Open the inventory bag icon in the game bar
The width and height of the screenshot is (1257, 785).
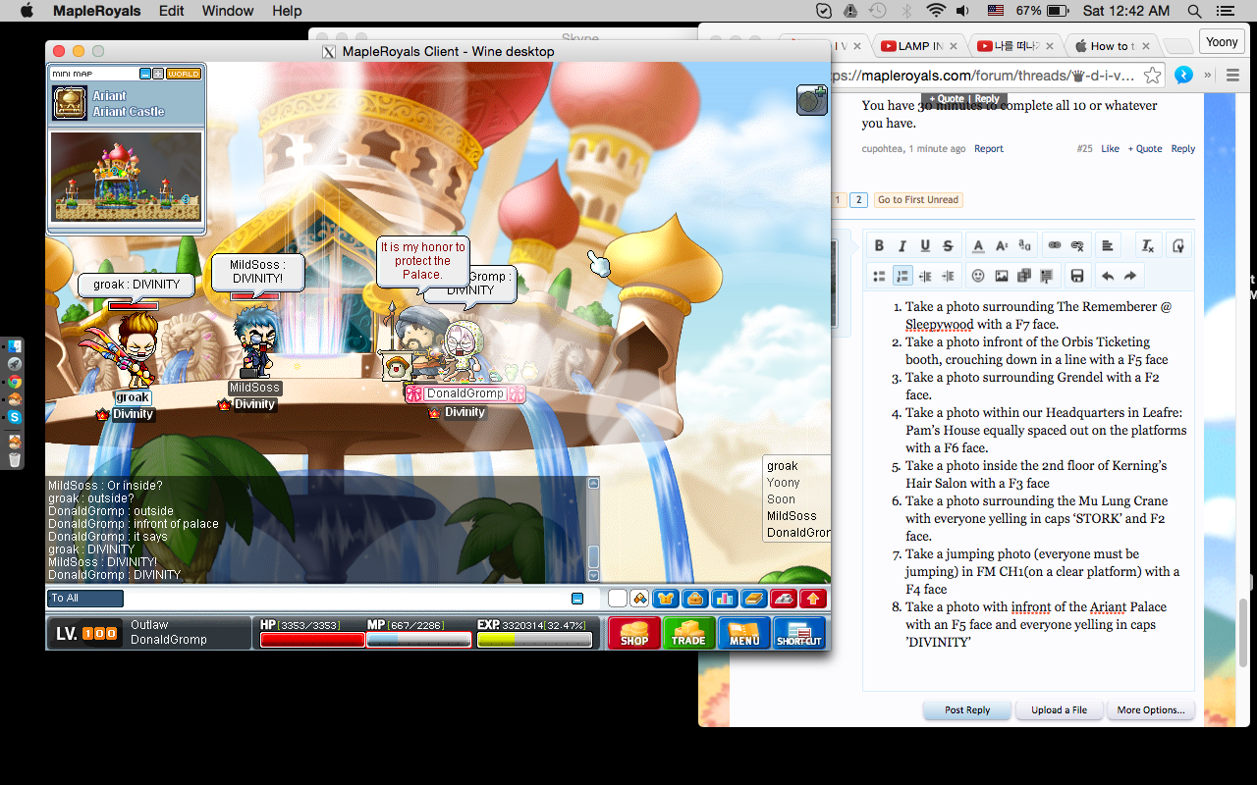[x=695, y=598]
